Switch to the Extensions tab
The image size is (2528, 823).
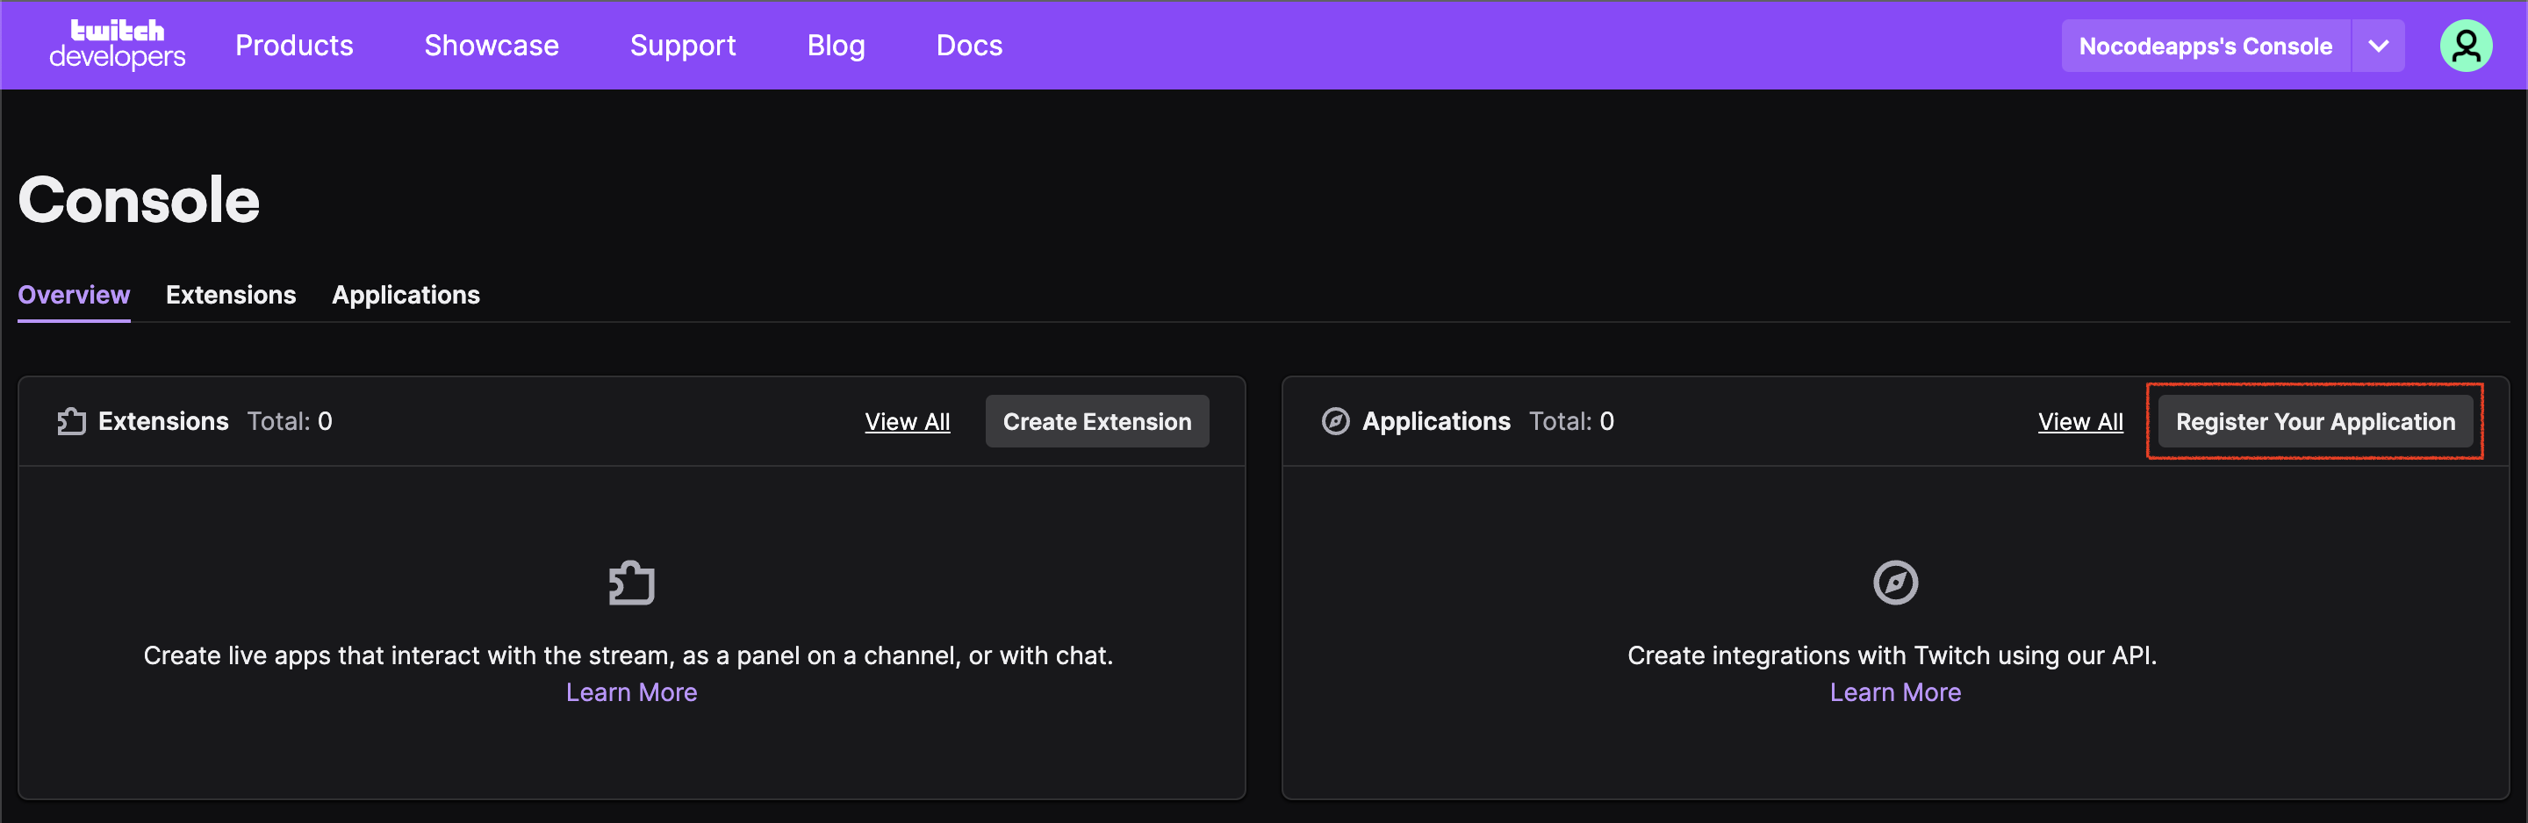pos(231,294)
